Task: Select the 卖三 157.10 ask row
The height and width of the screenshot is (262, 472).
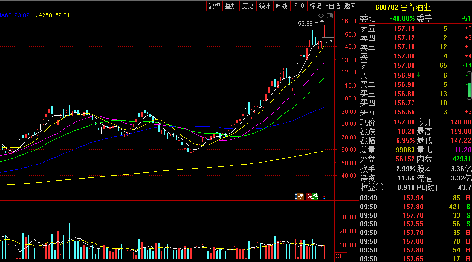Action: pyautogui.click(x=415, y=47)
